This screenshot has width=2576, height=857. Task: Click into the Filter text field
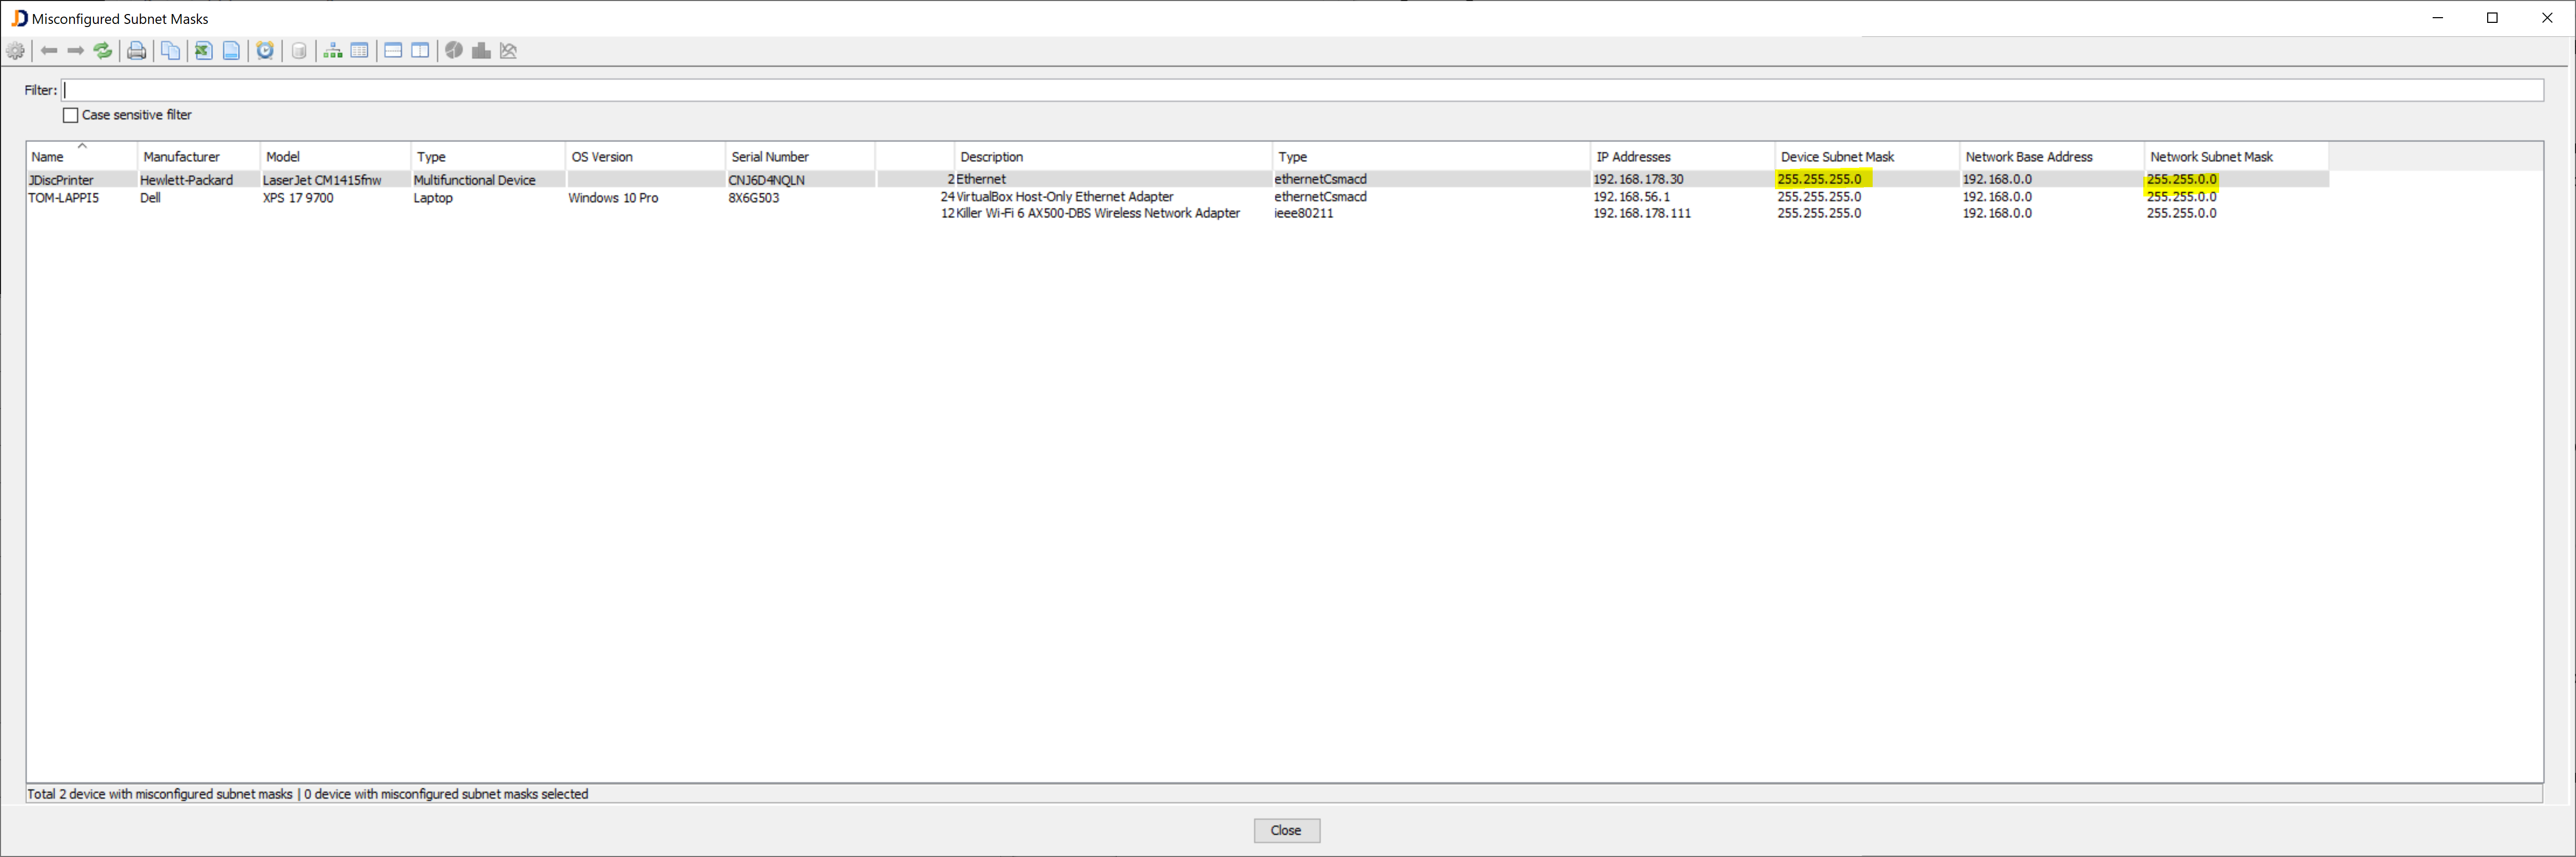pos(1300,90)
